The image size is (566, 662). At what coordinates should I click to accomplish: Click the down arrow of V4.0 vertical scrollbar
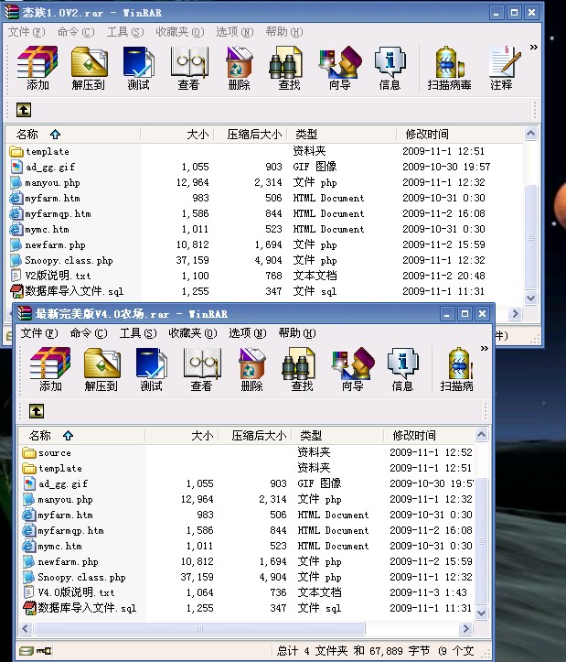click(482, 613)
